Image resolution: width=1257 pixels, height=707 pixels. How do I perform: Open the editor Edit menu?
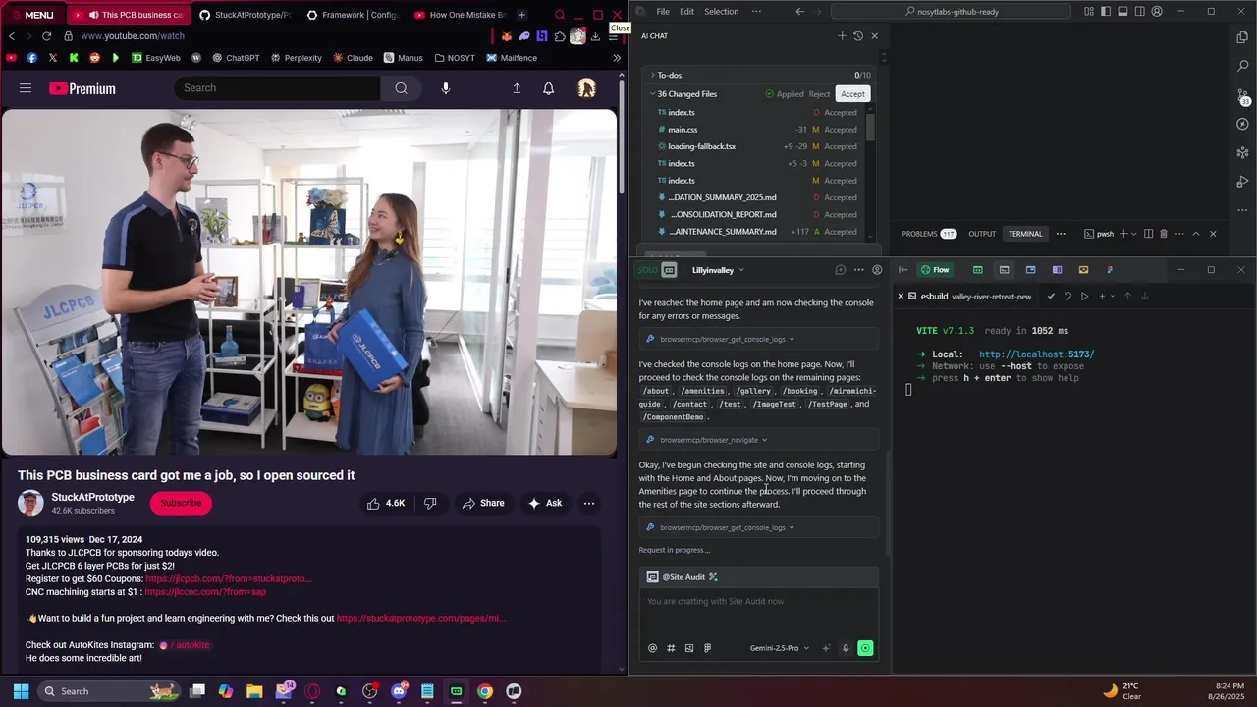686,12
